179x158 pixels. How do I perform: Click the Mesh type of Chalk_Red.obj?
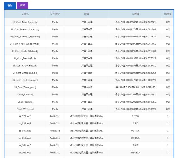pyautogui.click(x=55, y=102)
